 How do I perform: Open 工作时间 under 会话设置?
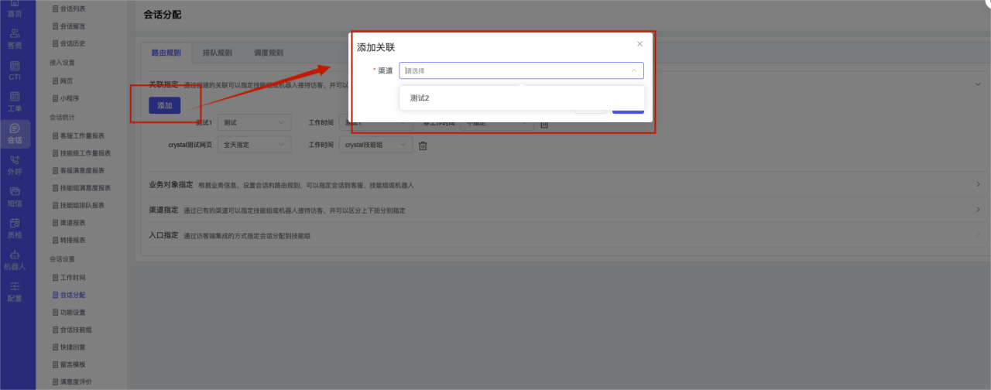click(x=68, y=277)
